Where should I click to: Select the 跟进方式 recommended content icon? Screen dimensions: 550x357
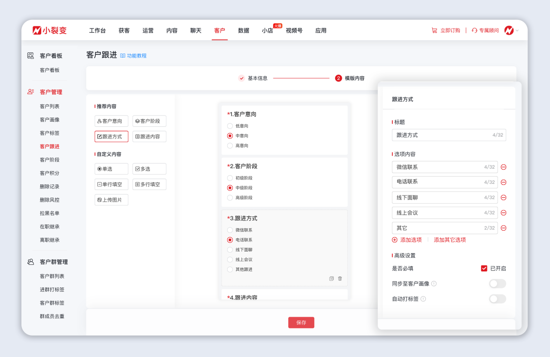point(111,136)
